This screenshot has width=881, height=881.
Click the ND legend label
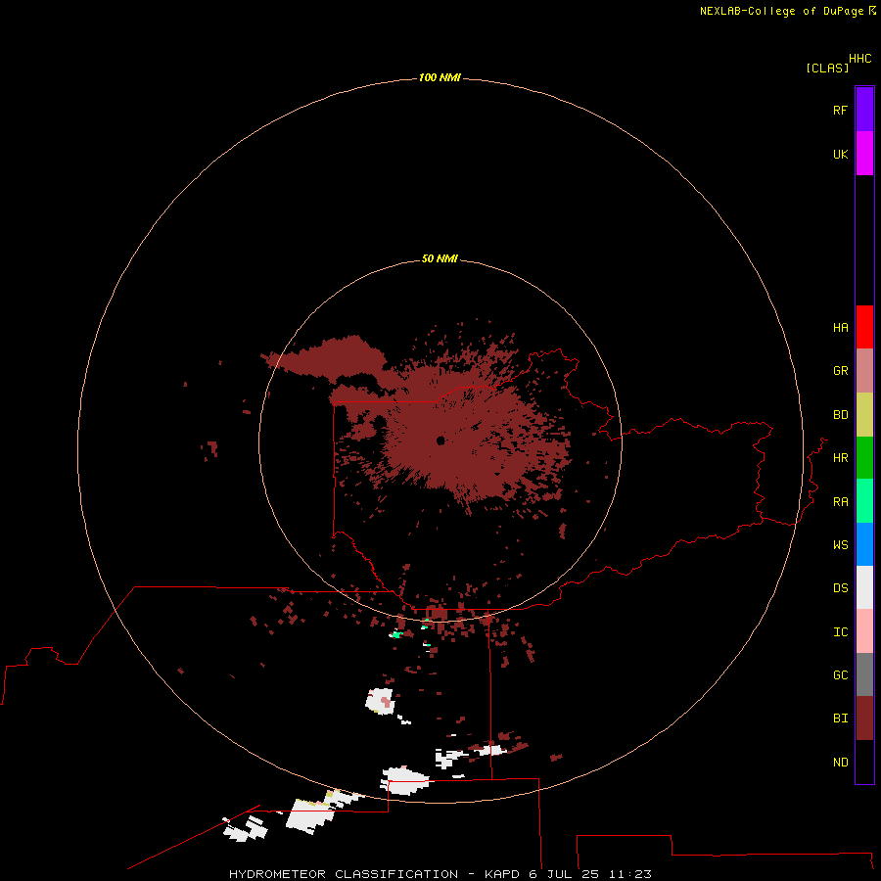[x=840, y=763]
